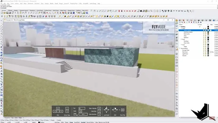This screenshot has width=218, height=123.
Task: Click the Print icon in Standard toolbar
Action: pyautogui.click(x=10, y=13)
